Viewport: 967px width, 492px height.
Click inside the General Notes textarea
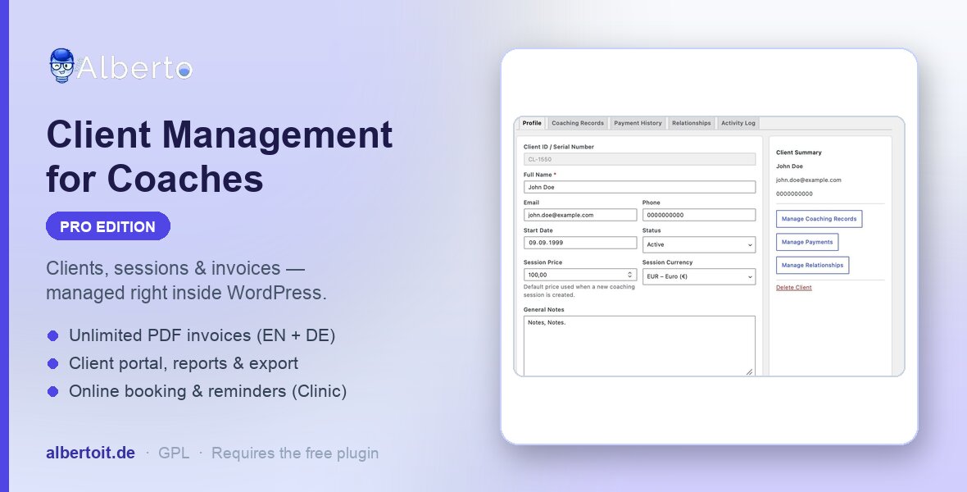[639, 346]
